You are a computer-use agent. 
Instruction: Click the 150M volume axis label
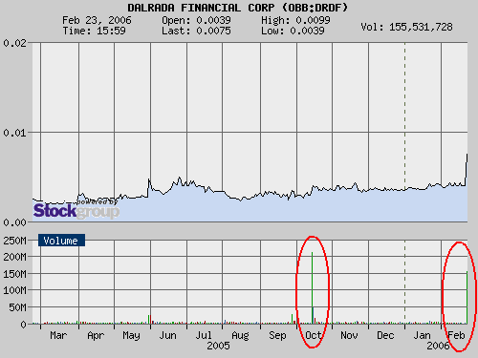(x=14, y=274)
